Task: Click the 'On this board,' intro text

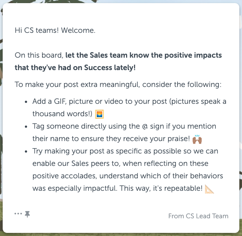Action: pos(39,55)
